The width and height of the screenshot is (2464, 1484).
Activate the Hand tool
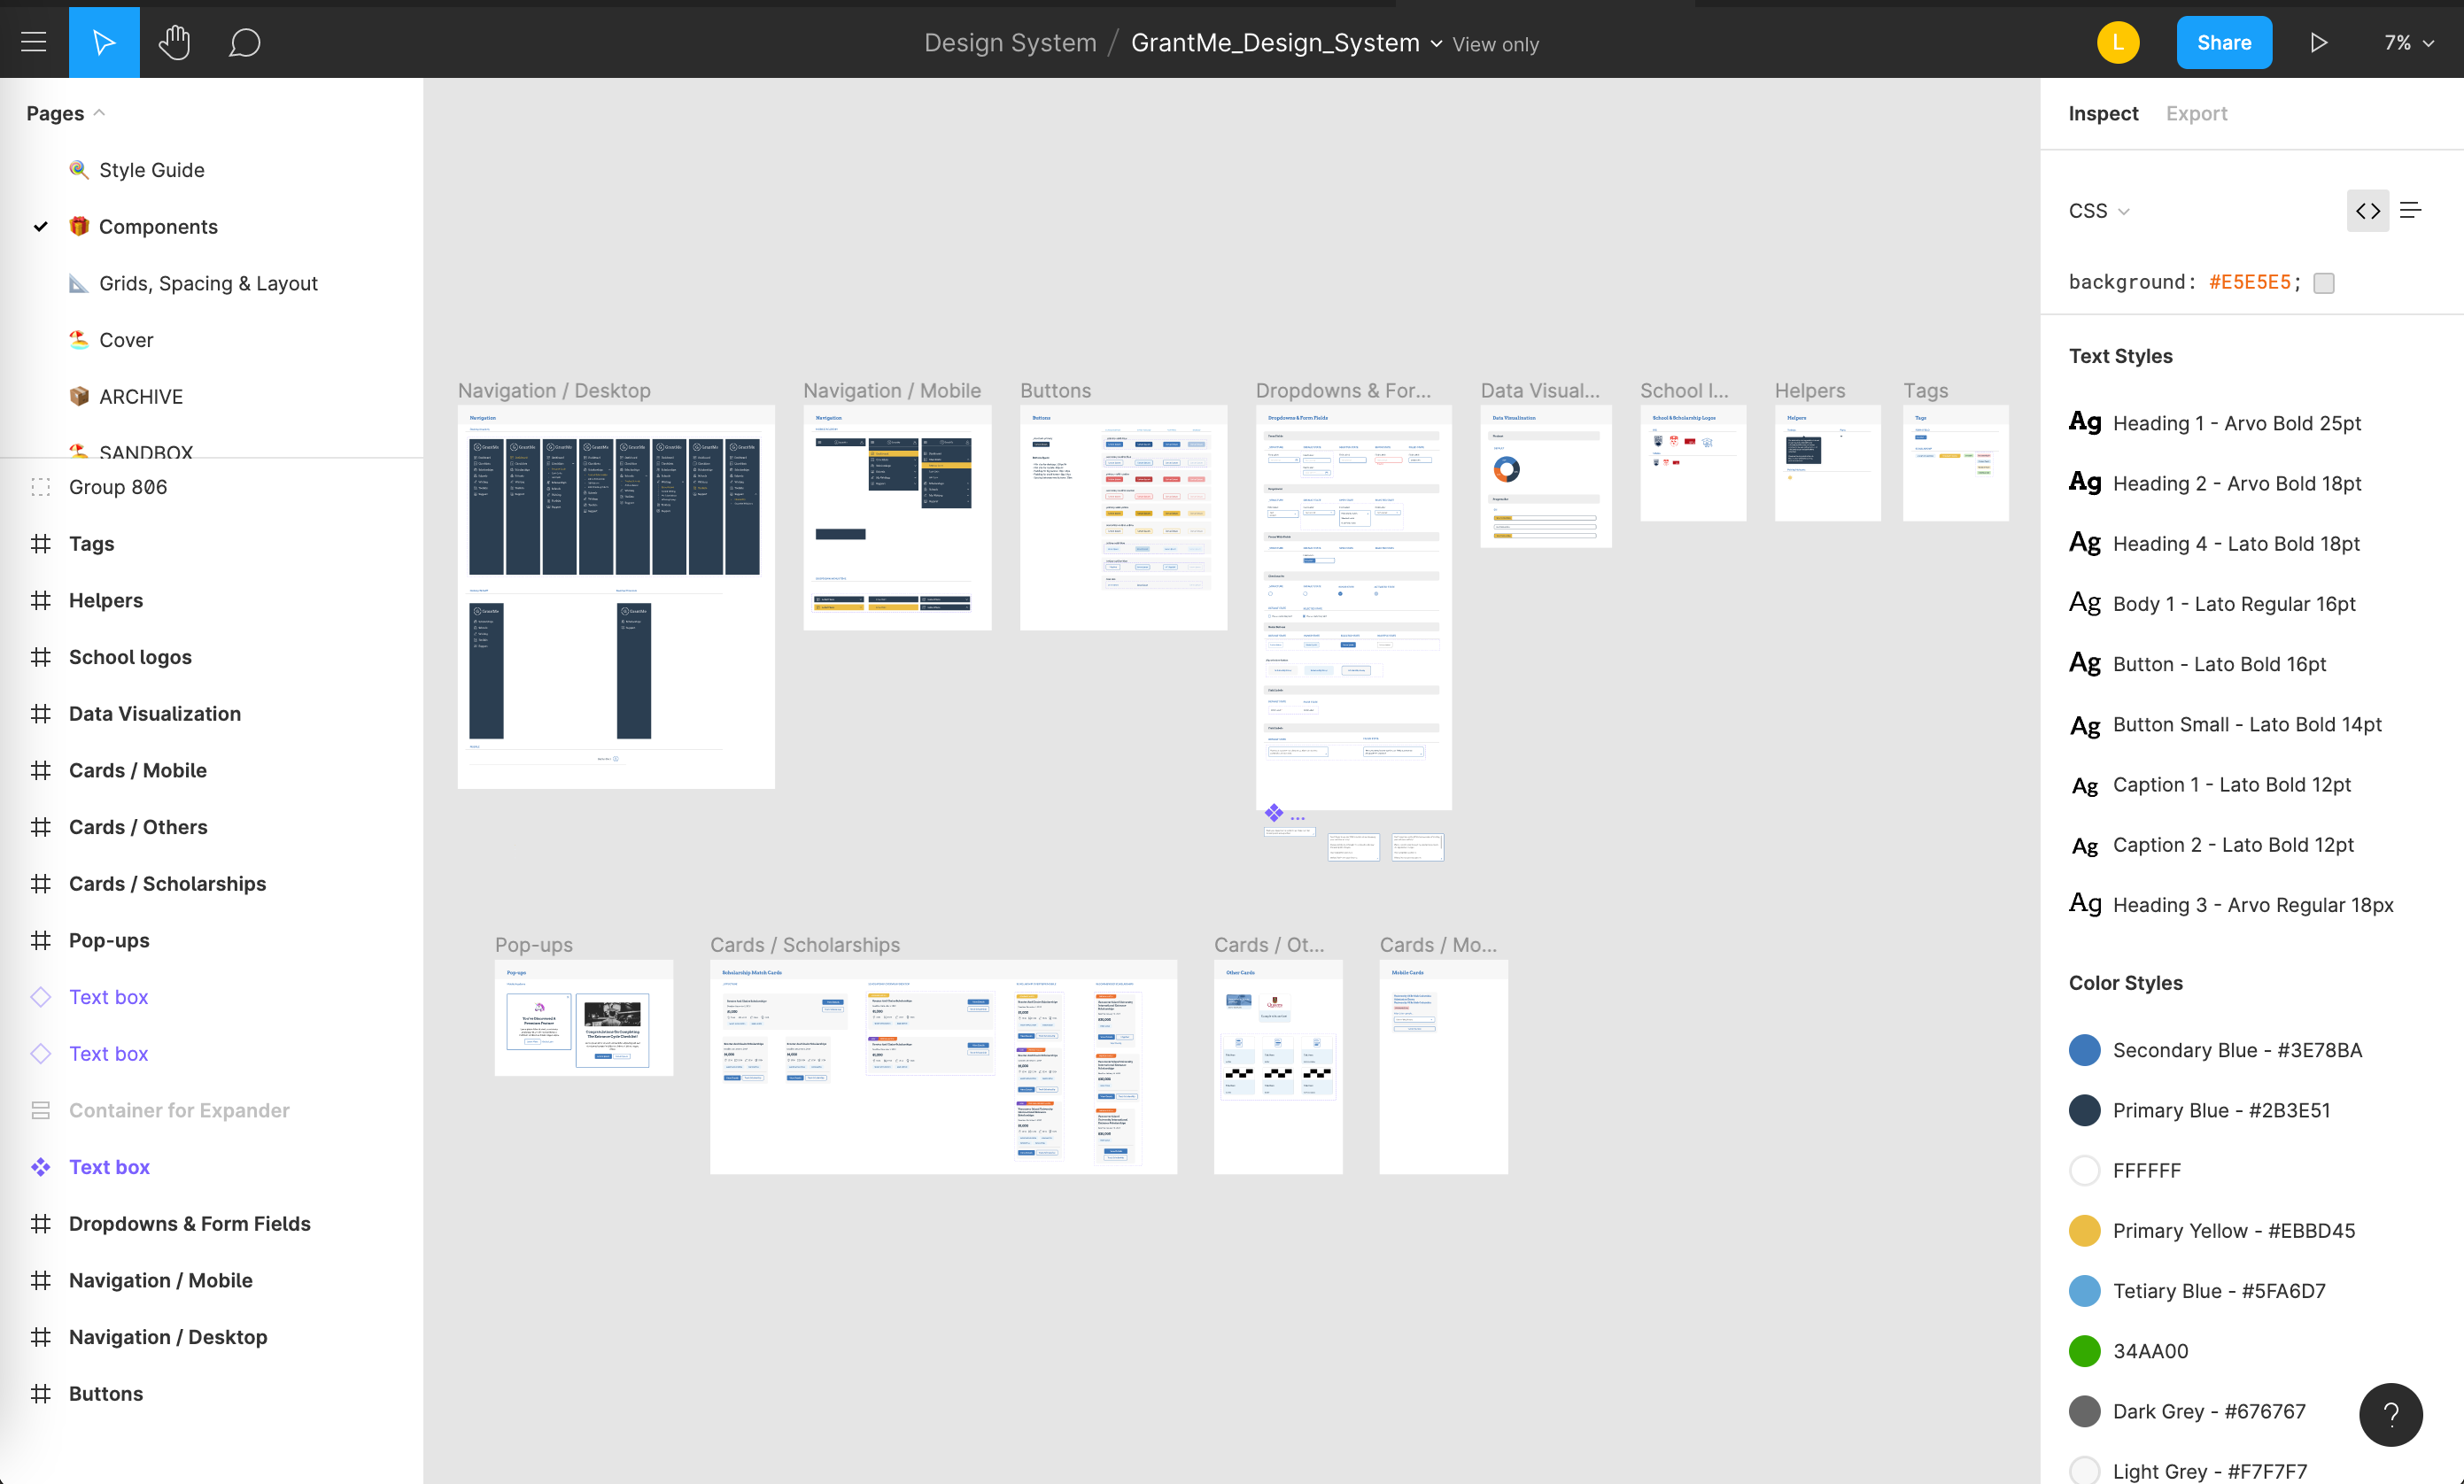[174, 42]
